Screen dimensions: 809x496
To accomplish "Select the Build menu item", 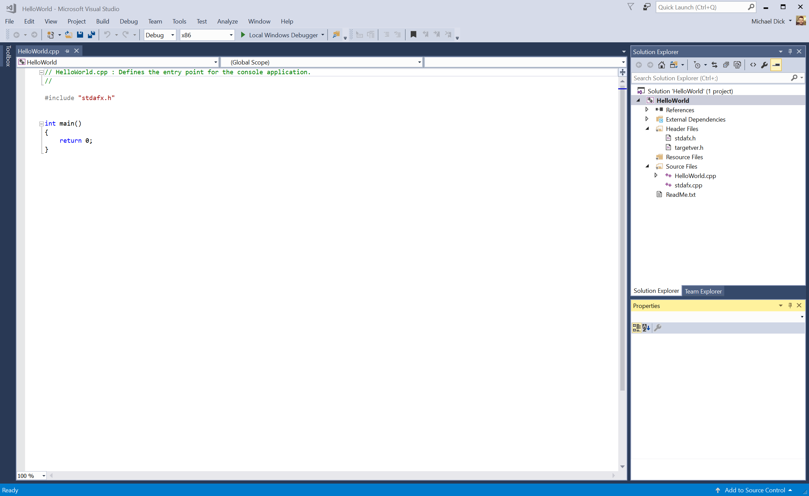I will pos(102,21).
